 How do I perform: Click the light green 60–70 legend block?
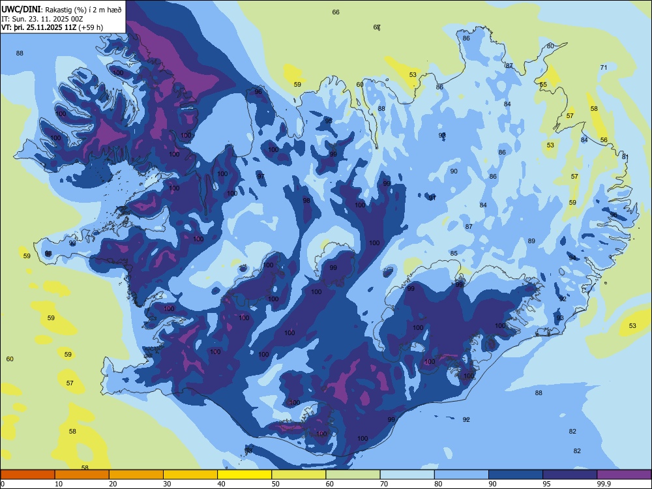353,475
